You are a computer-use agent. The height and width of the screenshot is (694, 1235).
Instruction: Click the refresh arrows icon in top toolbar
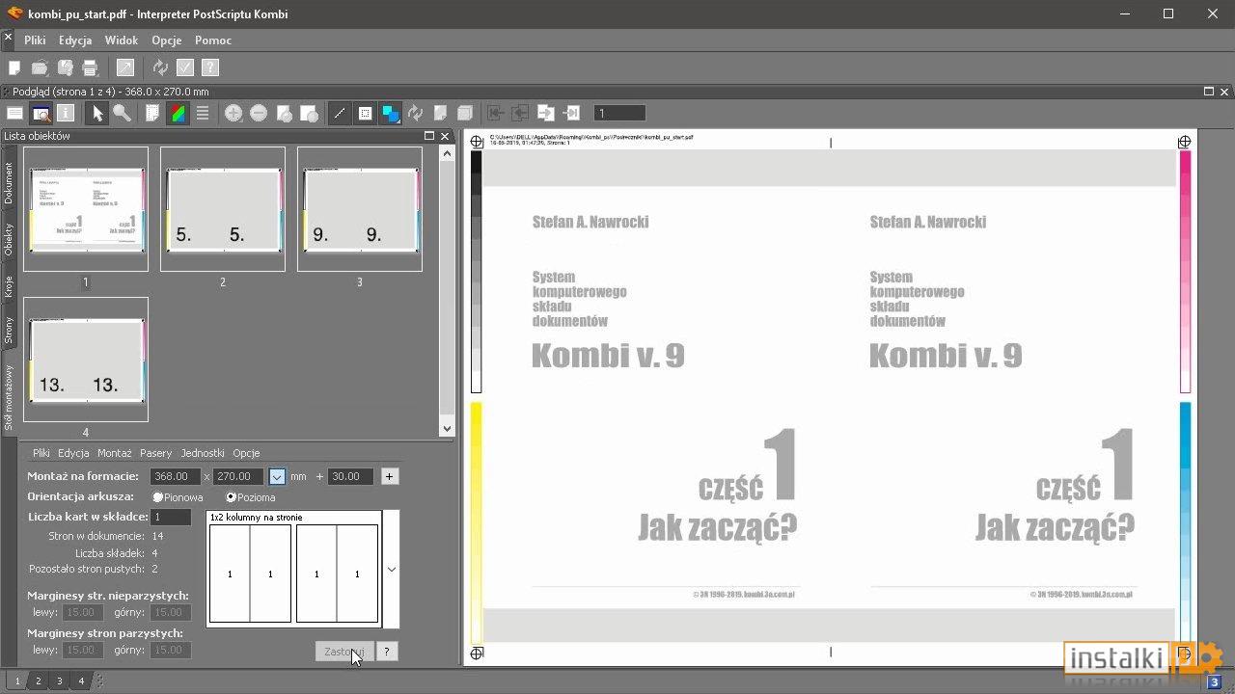[x=160, y=67]
